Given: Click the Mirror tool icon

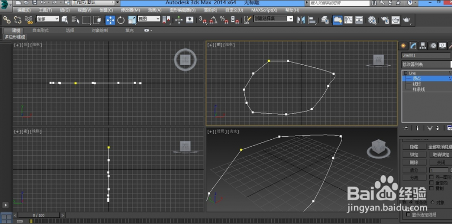Looking at the screenshot, I should point(301,20).
